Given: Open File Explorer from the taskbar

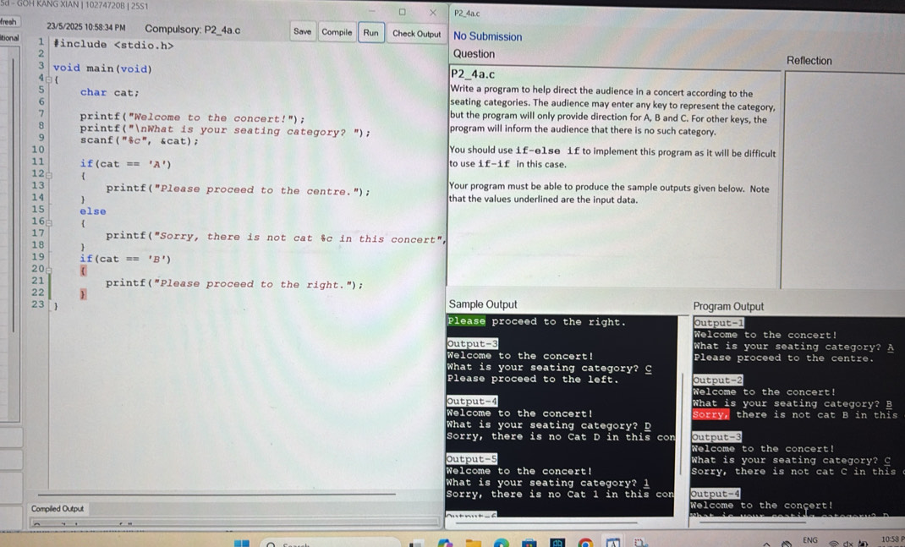Looking at the screenshot, I should [473, 542].
